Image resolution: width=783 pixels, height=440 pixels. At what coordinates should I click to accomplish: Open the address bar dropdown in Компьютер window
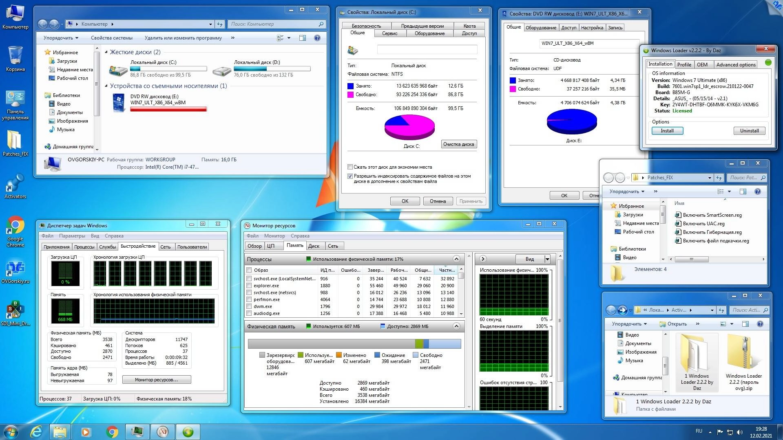click(210, 24)
